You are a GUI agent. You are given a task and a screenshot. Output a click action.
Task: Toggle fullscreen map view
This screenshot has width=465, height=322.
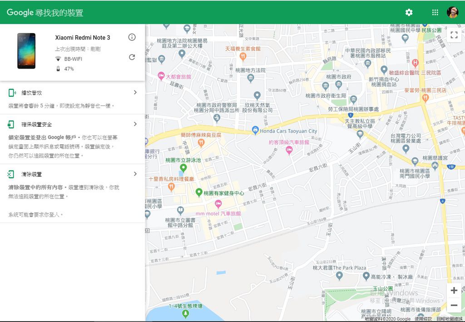(x=454, y=35)
